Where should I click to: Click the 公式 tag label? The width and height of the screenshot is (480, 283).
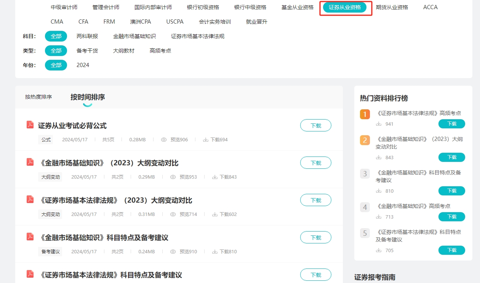point(46,140)
